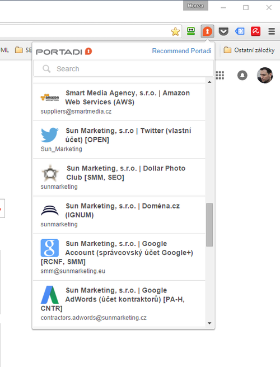Click the scrollbar up arrow in the list

pos(209,82)
